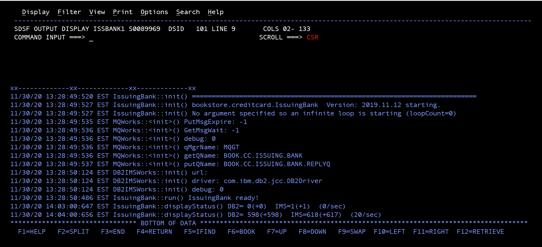The image size is (542, 247).
Task: Open the Options menu
Action: 154,12
